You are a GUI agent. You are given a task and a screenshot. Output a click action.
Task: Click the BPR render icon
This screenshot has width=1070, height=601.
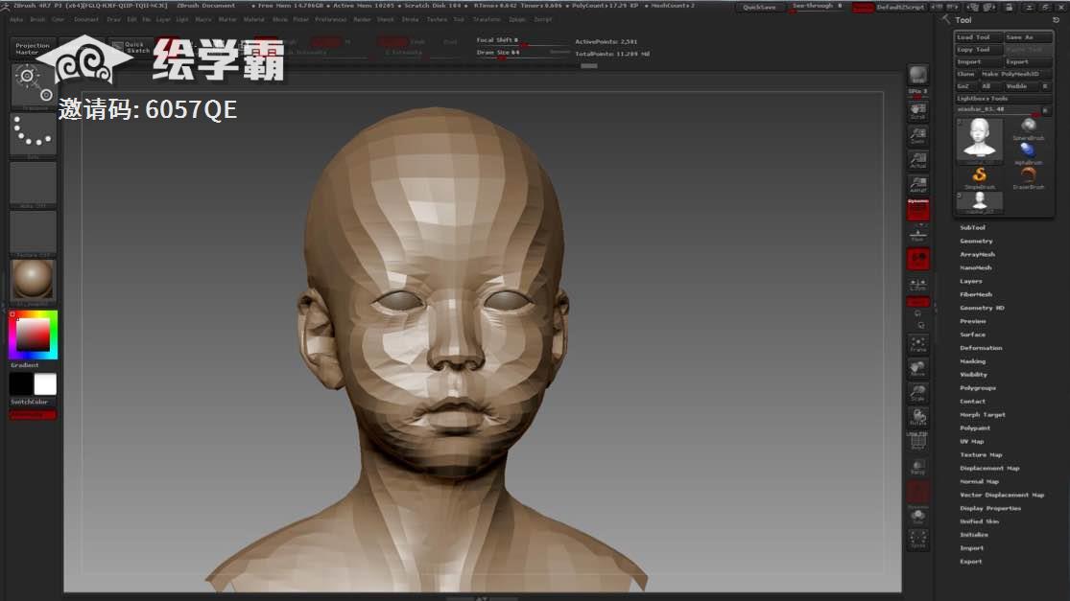pos(917,77)
